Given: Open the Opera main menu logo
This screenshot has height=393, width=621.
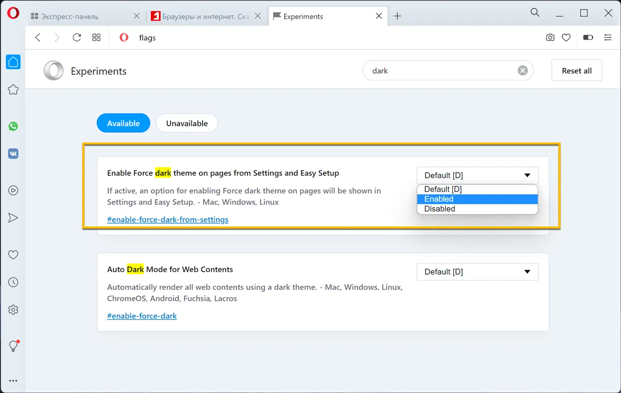Looking at the screenshot, I should (x=13, y=13).
